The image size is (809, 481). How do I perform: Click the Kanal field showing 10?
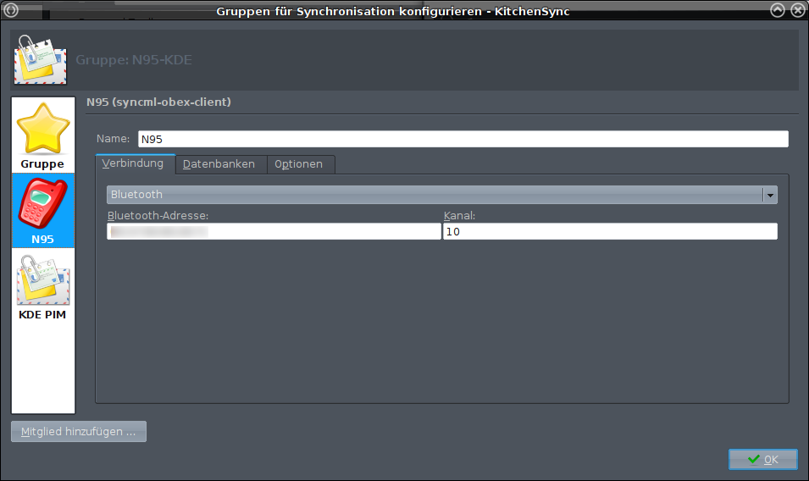(x=610, y=231)
